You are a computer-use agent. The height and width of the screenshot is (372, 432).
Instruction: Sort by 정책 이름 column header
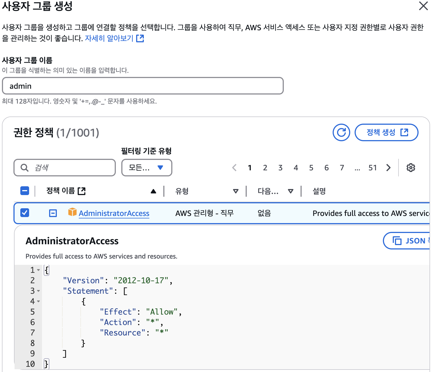click(60, 191)
